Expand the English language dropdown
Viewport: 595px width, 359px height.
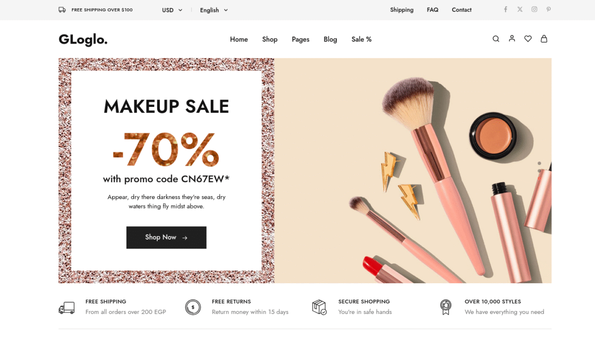(214, 10)
